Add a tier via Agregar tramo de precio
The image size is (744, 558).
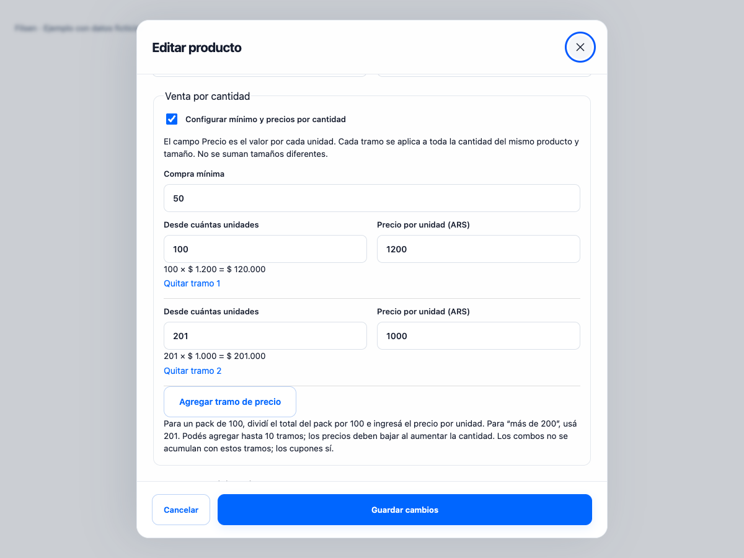(230, 402)
